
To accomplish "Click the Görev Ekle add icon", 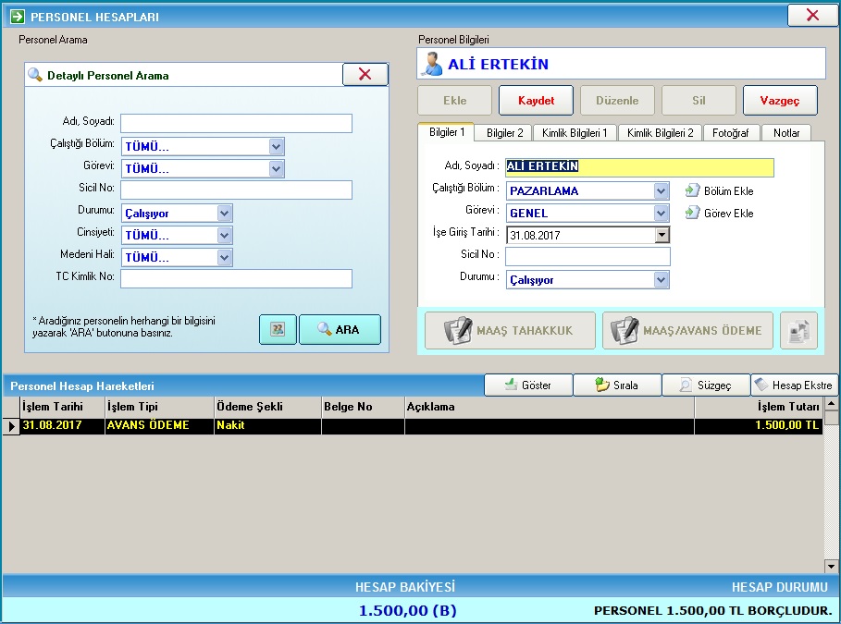I will (x=692, y=213).
